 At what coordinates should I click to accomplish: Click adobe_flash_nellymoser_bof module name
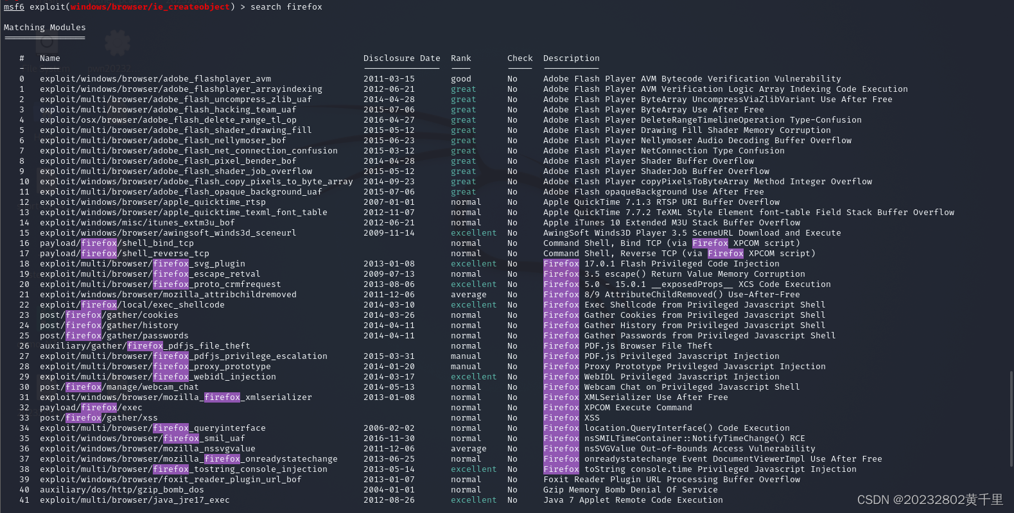pyautogui.click(x=163, y=141)
